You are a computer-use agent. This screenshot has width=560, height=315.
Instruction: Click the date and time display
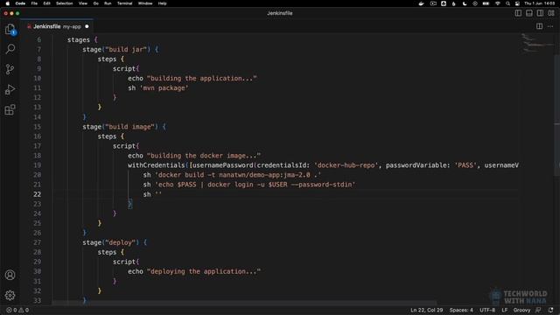coord(540,3)
